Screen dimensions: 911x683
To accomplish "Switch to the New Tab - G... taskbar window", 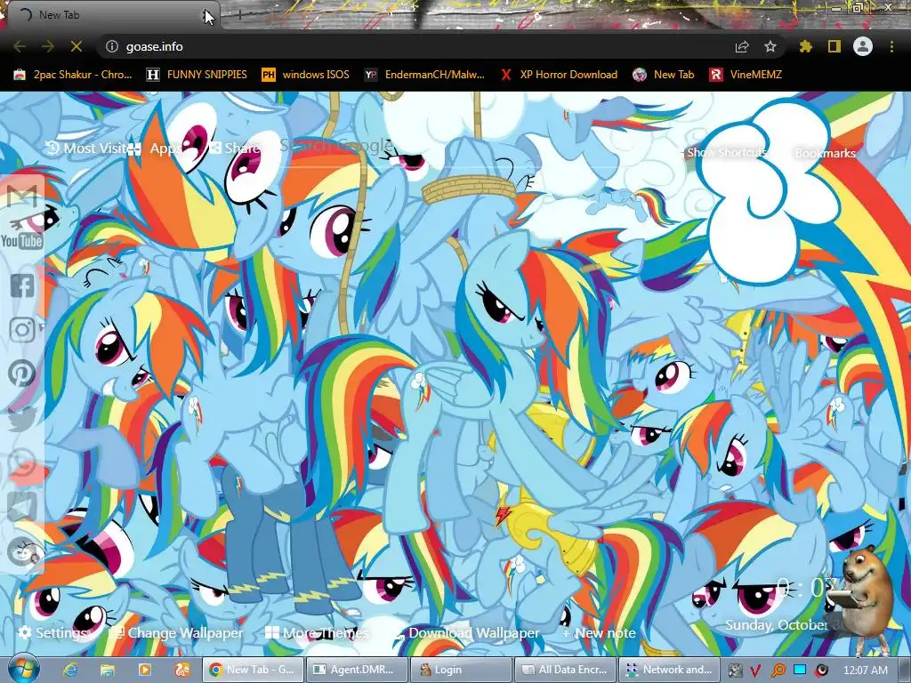I will click(252, 670).
